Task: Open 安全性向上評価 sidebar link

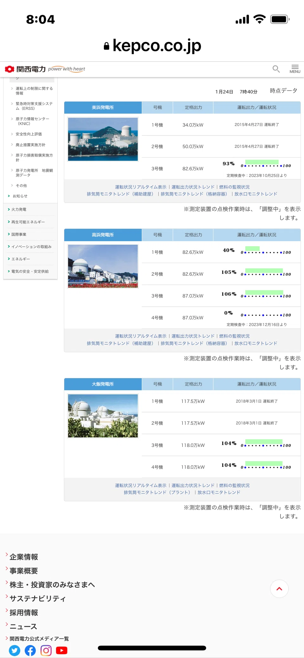Action: click(x=29, y=134)
